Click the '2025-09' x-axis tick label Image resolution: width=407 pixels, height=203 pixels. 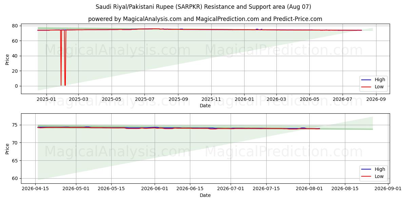pyautogui.click(x=178, y=99)
